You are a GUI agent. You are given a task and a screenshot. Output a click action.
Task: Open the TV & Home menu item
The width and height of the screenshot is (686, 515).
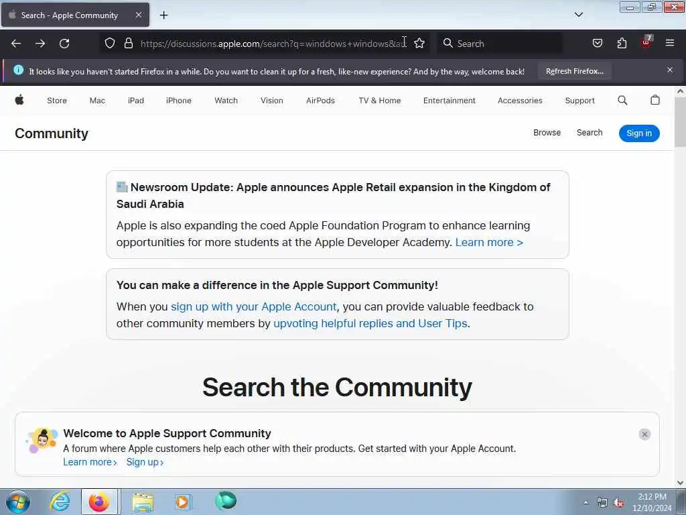(380, 101)
